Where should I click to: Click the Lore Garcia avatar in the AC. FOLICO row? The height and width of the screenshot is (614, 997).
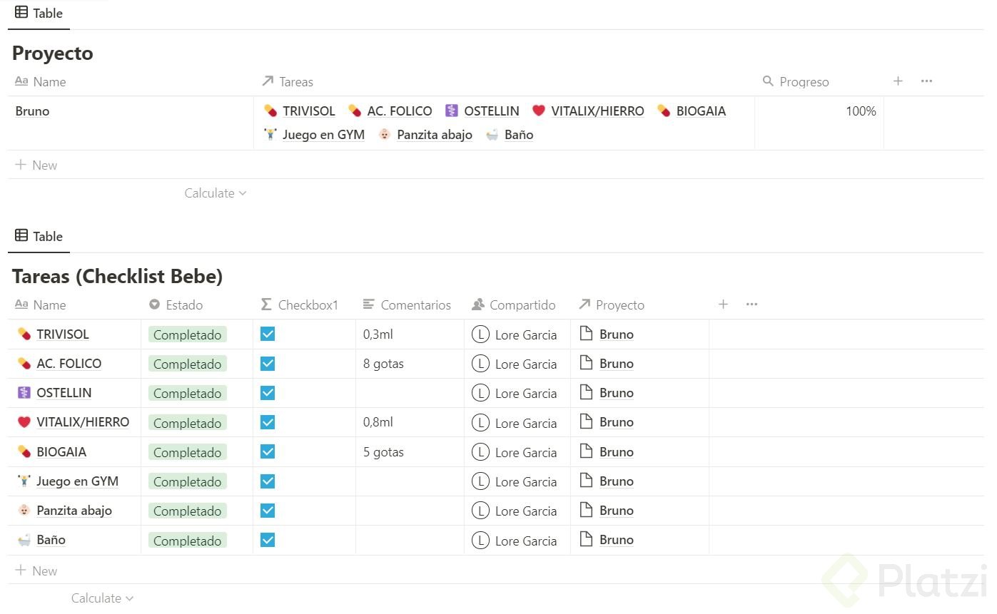[x=480, y=364]
